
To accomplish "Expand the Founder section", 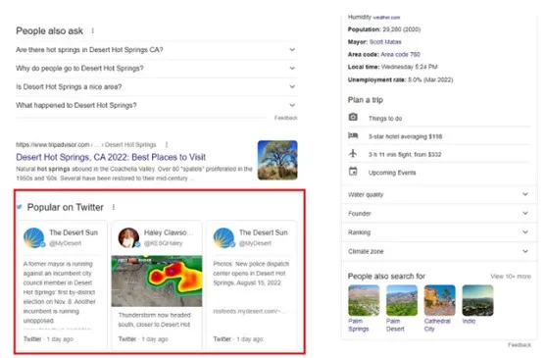I will [x=438, y=214].
